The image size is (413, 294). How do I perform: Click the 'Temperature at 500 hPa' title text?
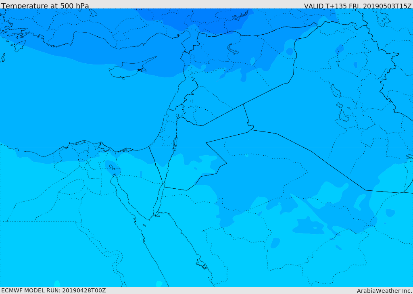point(45,6)
